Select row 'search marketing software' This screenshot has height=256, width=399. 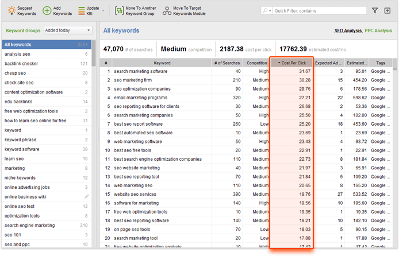pyautogui.click(x=246, y=71)
